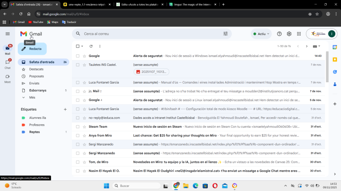This screenshot has width=341, height=191.
Task: Open the Gmail settings gear icon
Action: (x=289, y=34)
